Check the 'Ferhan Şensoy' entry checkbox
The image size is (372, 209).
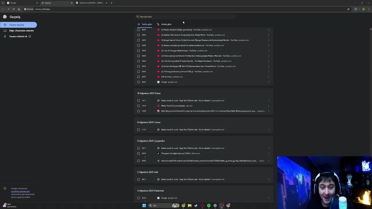(138, 56)
